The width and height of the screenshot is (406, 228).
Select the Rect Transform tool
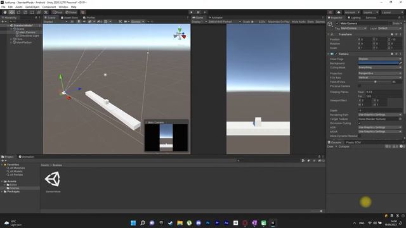click(32, 12)
